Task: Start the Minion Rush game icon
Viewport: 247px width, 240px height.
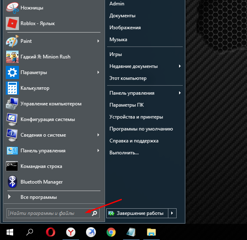Action: point(12,57)
